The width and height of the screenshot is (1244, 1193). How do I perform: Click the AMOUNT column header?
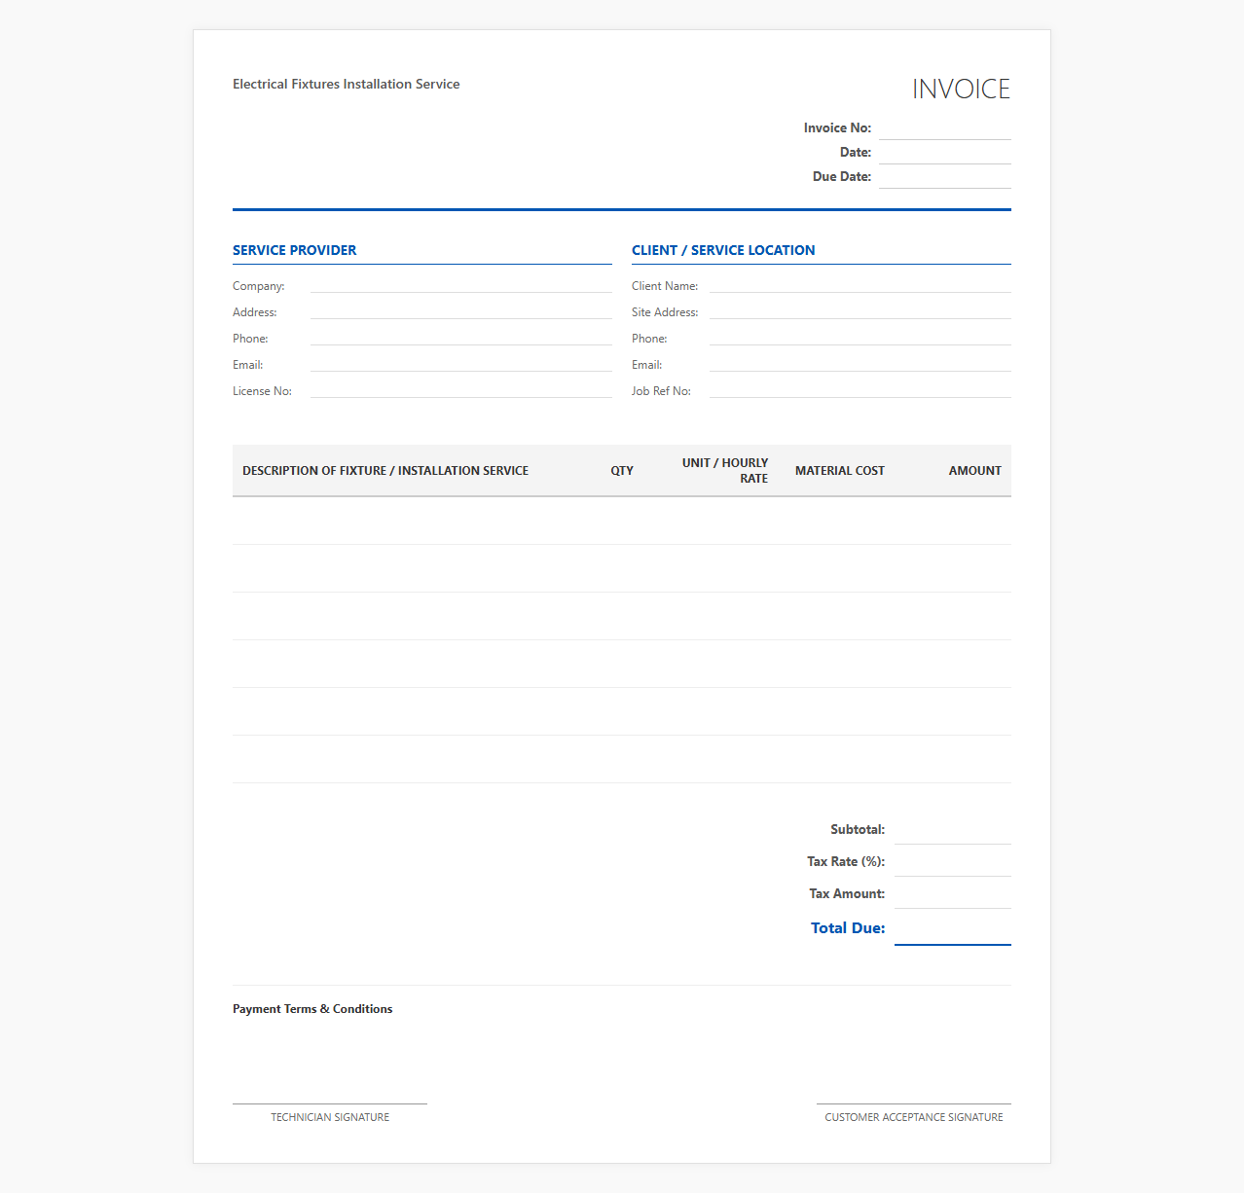point(974,471)
